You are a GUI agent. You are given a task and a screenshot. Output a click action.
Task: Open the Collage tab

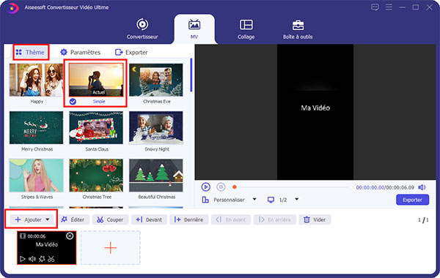pyautogui.click(x=246, y=29)
